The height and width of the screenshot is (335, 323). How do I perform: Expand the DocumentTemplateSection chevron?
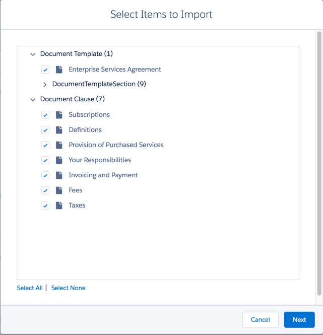[45, 85]
